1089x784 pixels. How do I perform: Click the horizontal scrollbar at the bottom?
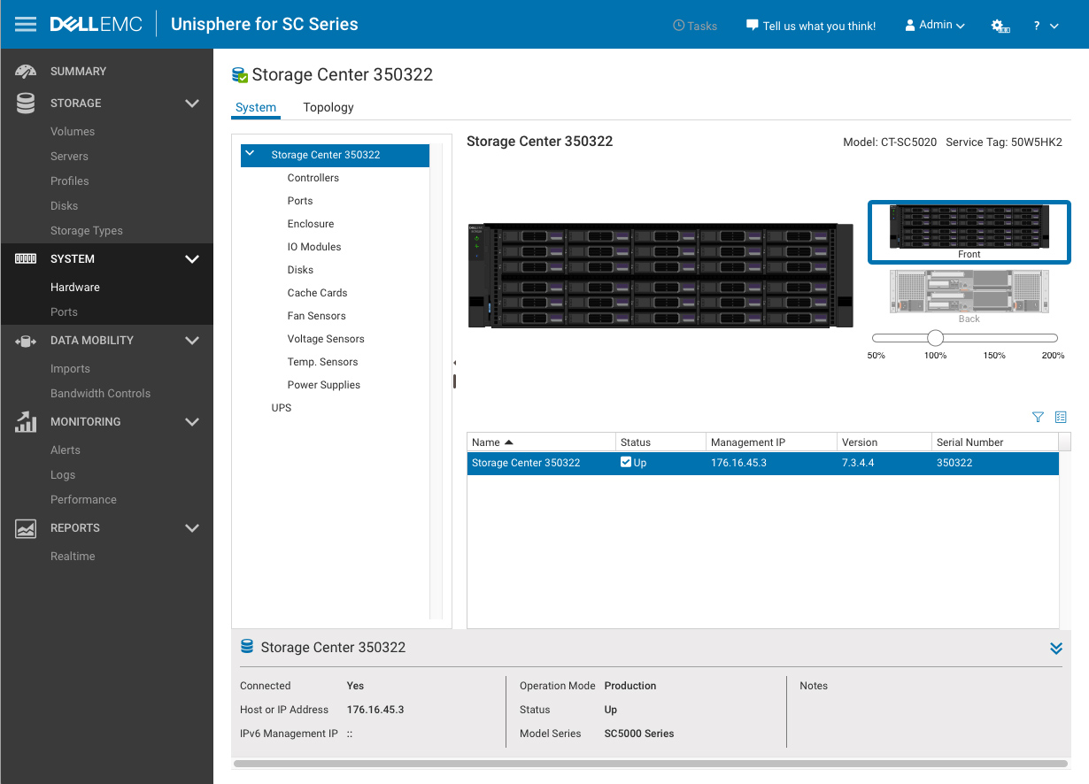pyautogui.click(x=651, y=763)
